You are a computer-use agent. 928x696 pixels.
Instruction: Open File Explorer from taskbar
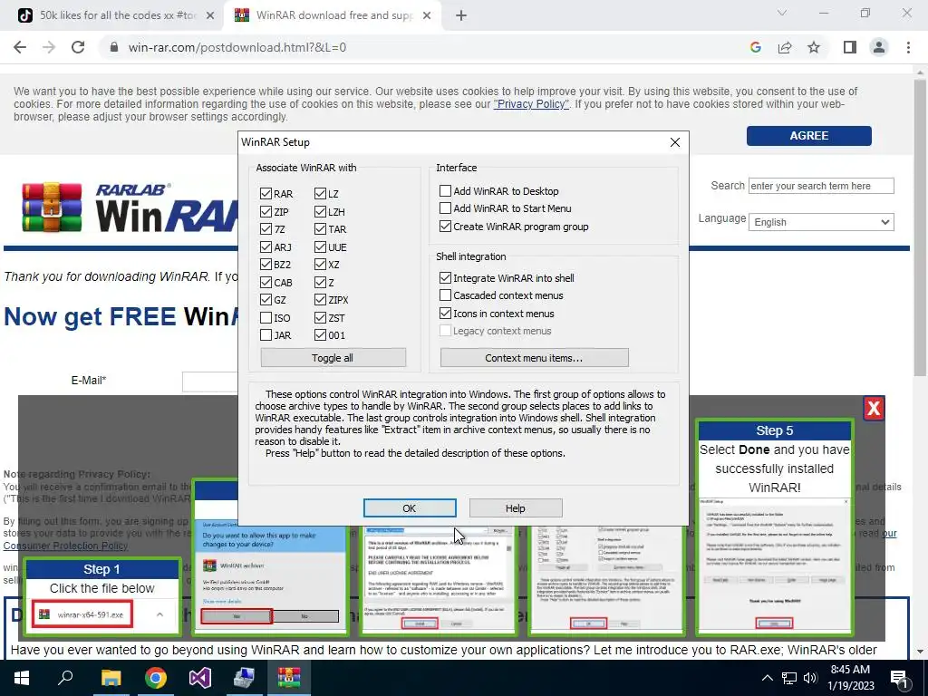[111, 678]
